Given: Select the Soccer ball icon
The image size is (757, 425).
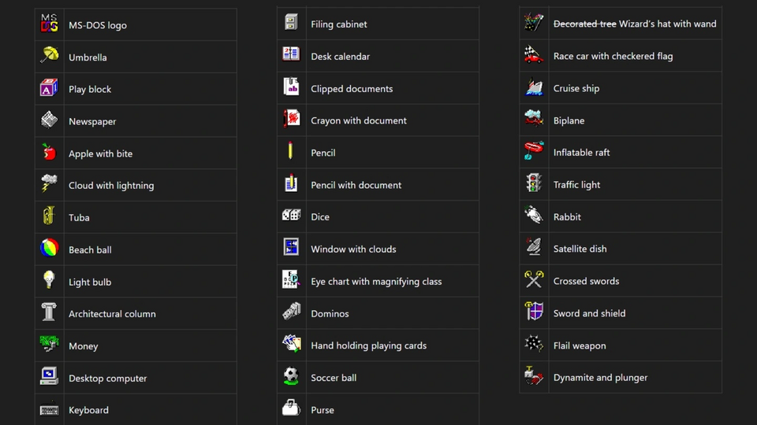Looking at the screenshot, I should (x=291, y=376).
